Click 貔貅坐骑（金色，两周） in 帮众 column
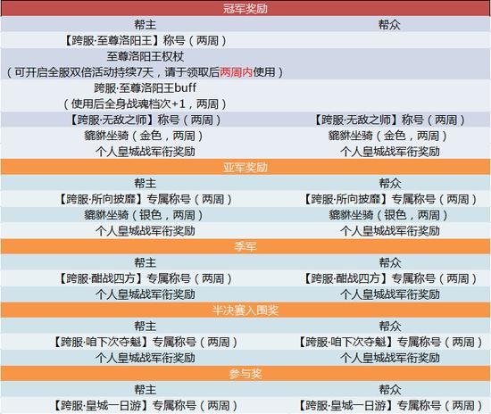This screenshot has width=491, height=414. click(387, 136)
